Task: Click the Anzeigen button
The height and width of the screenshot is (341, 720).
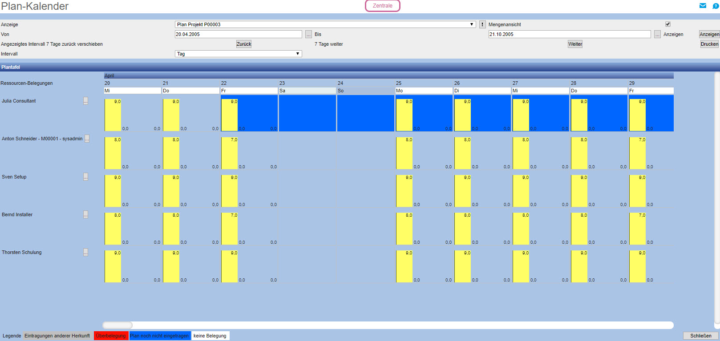Action: pos(709,34)
